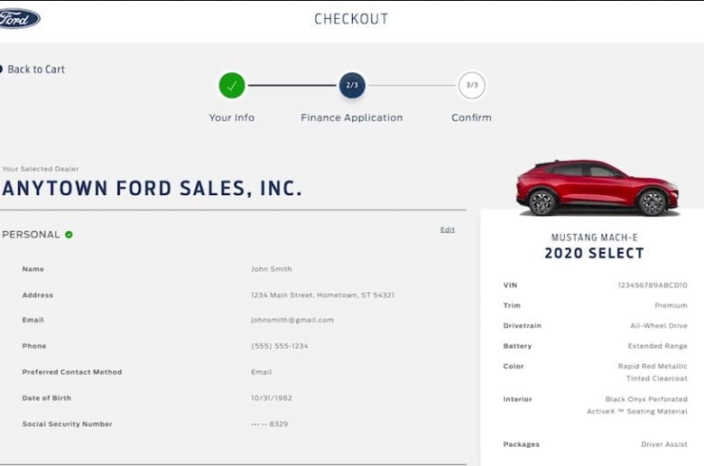Click Edit for Personal section
Image resolution: width=704 pixels, height=466 pixels.
click(447, 229)
